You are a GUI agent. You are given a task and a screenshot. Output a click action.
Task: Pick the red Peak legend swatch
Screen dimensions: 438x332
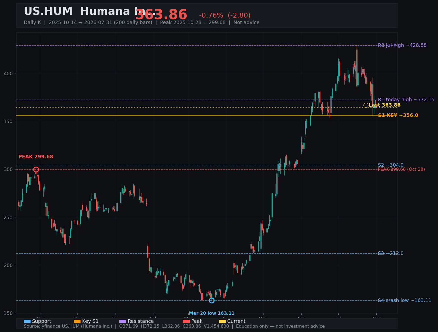[186, 321]
